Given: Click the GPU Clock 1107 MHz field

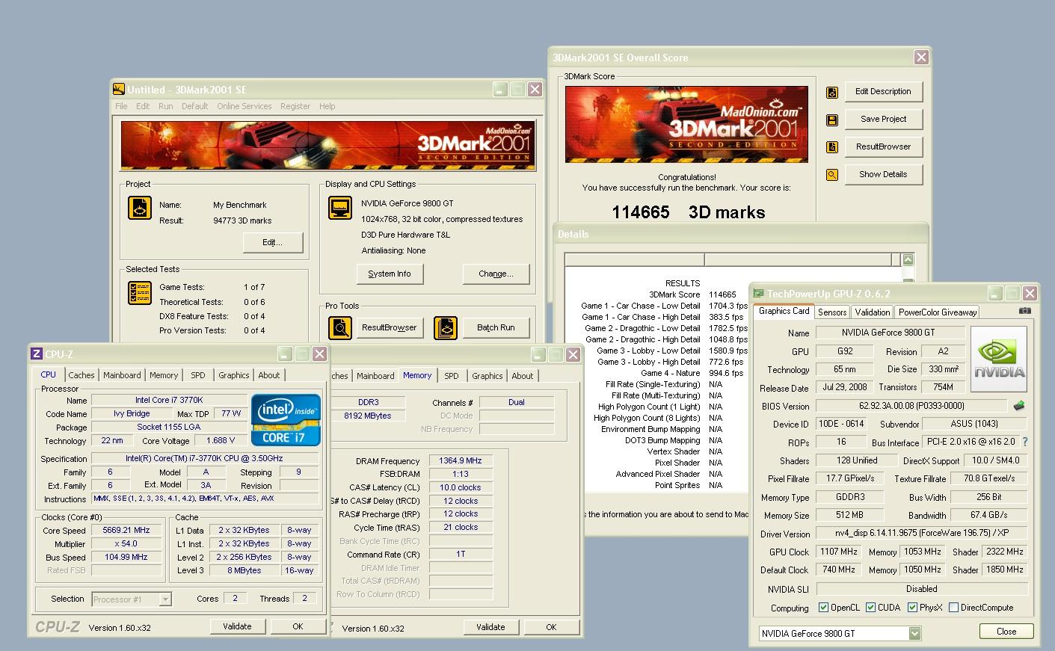Looking at the screenshot, I should click(839, 552).
